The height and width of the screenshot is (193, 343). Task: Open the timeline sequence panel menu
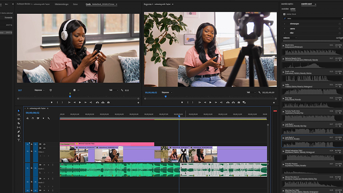pos(48,108)
